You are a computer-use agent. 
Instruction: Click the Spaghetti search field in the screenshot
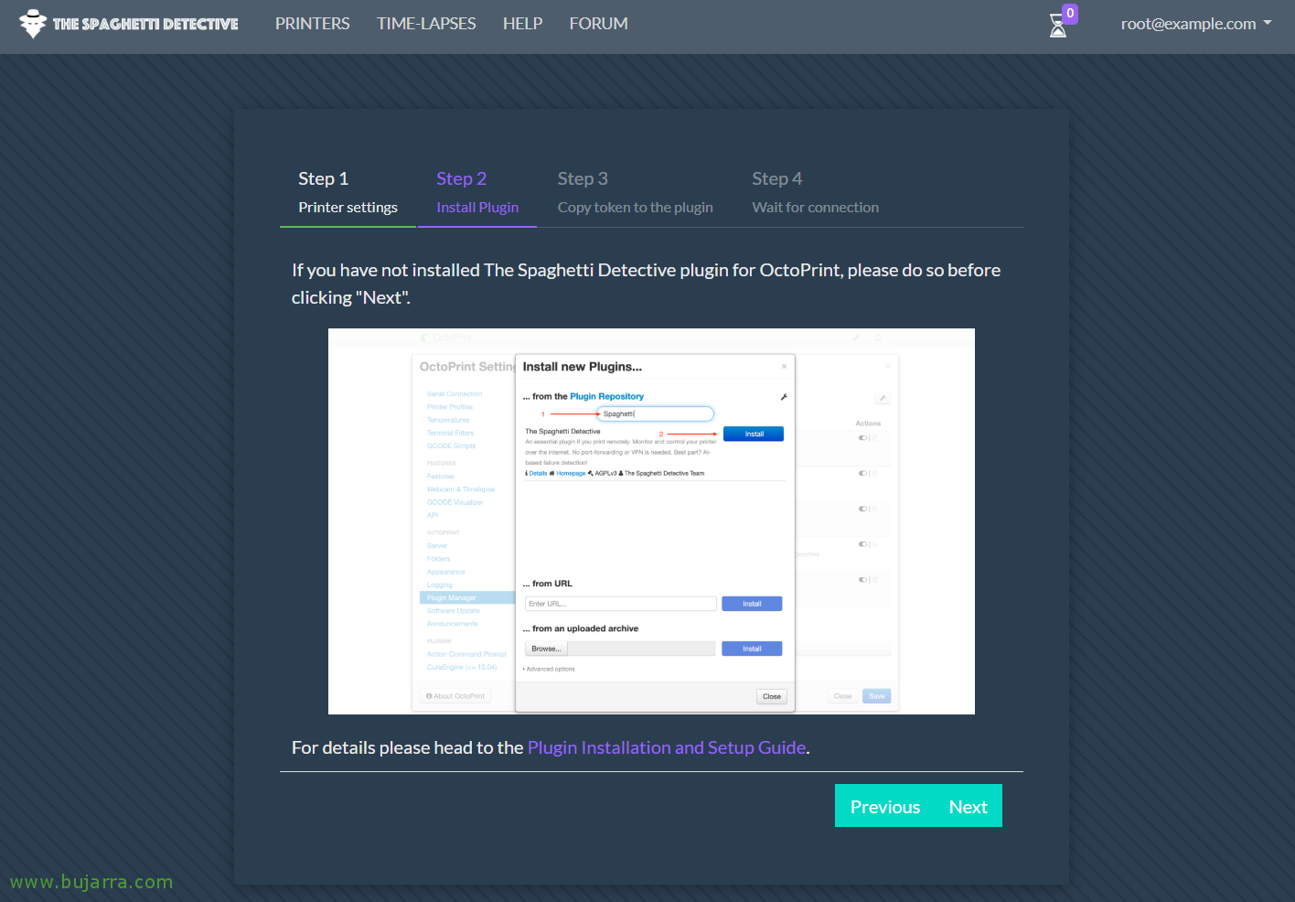pos(655,414)
